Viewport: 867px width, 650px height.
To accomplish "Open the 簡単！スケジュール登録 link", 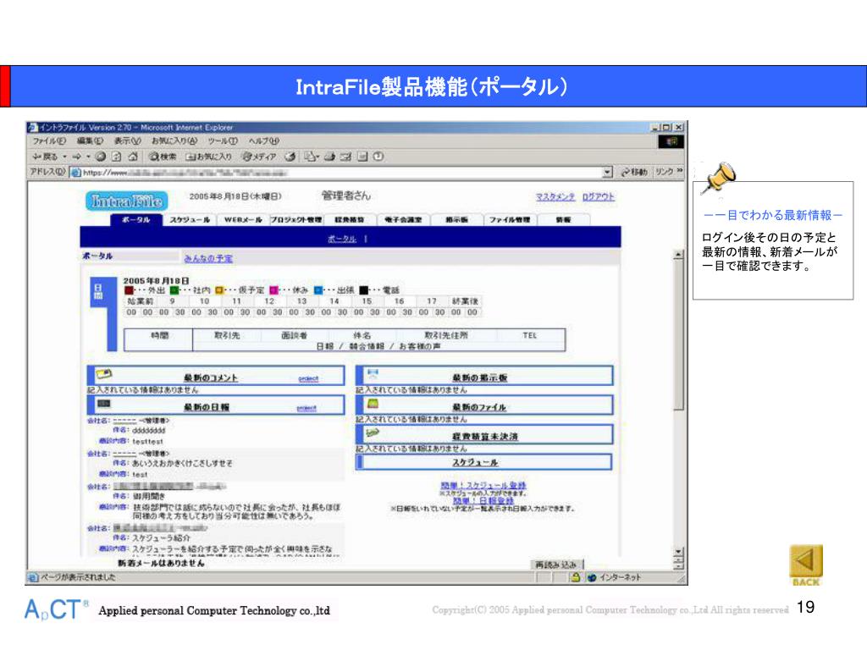I will coord(483,485).
